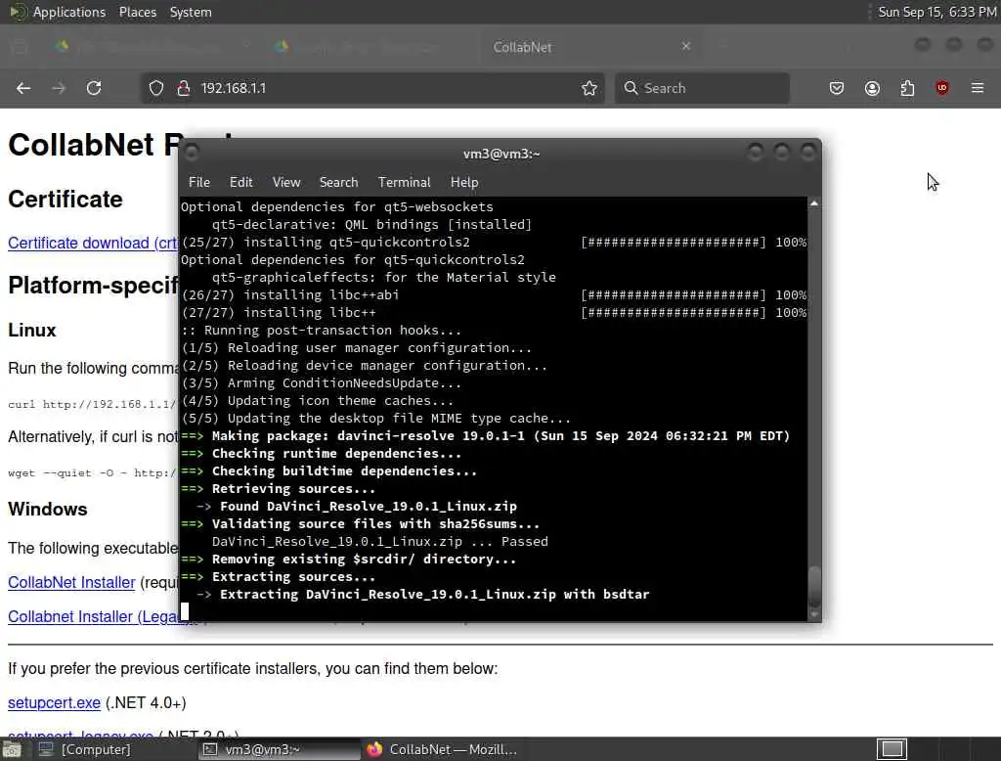Click the terminal scrollbar thumb
This screenshot has height=761, width=1001.
click(x=814, y=587)
